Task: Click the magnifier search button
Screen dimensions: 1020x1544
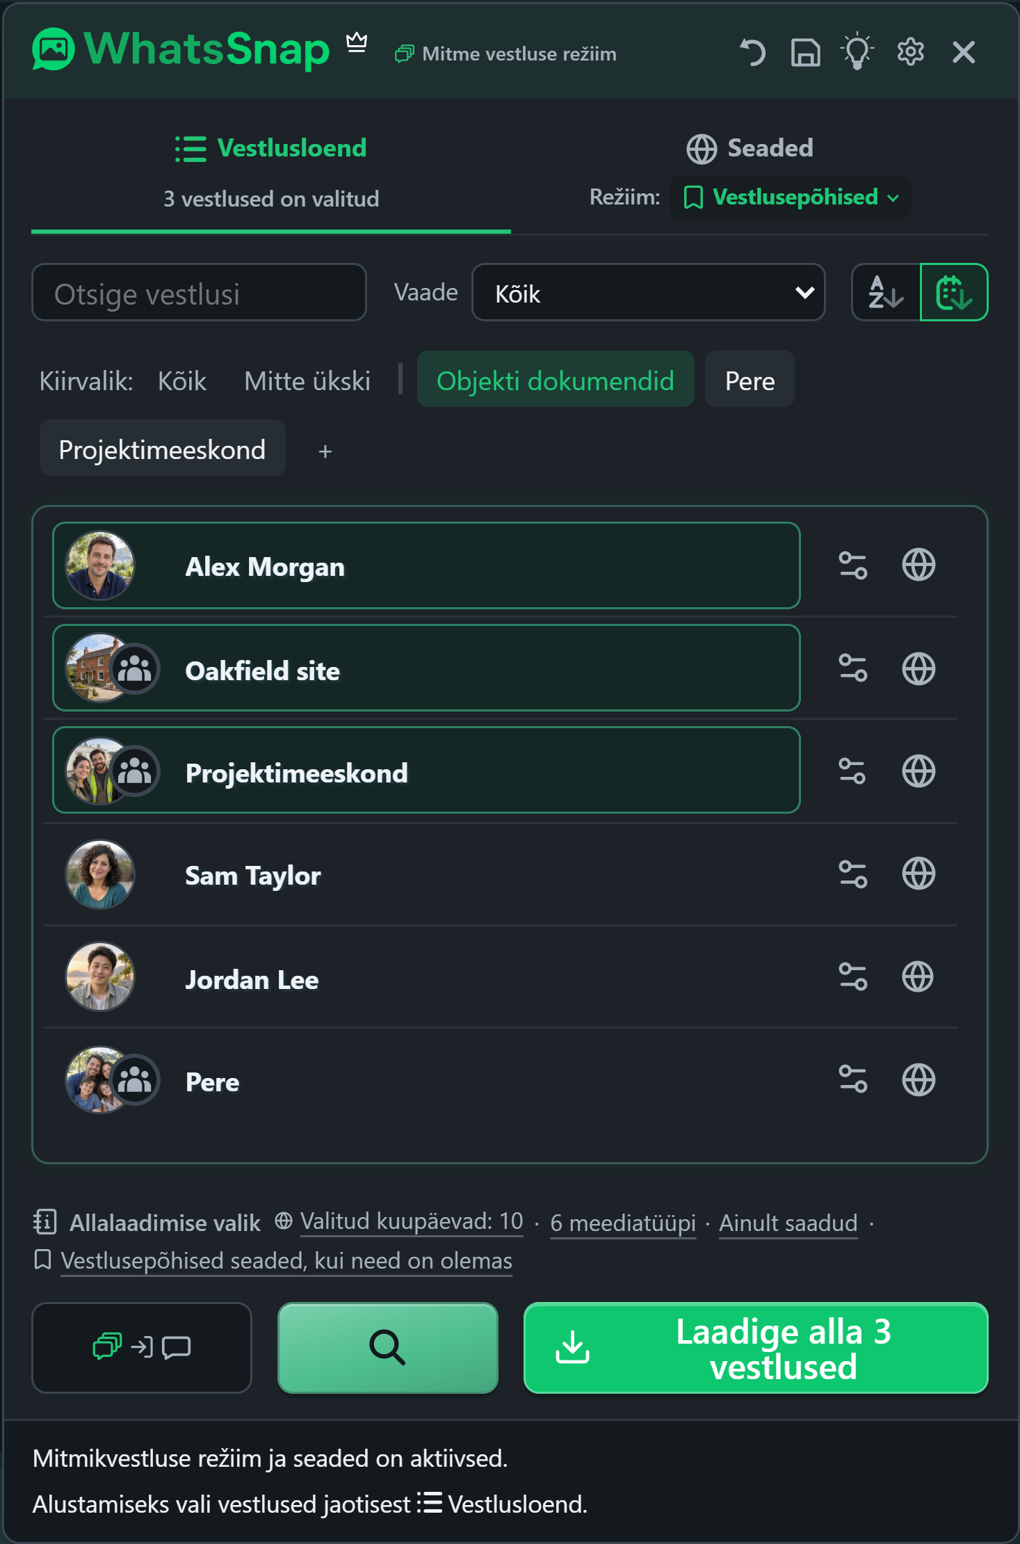Action: [388, 1347]
